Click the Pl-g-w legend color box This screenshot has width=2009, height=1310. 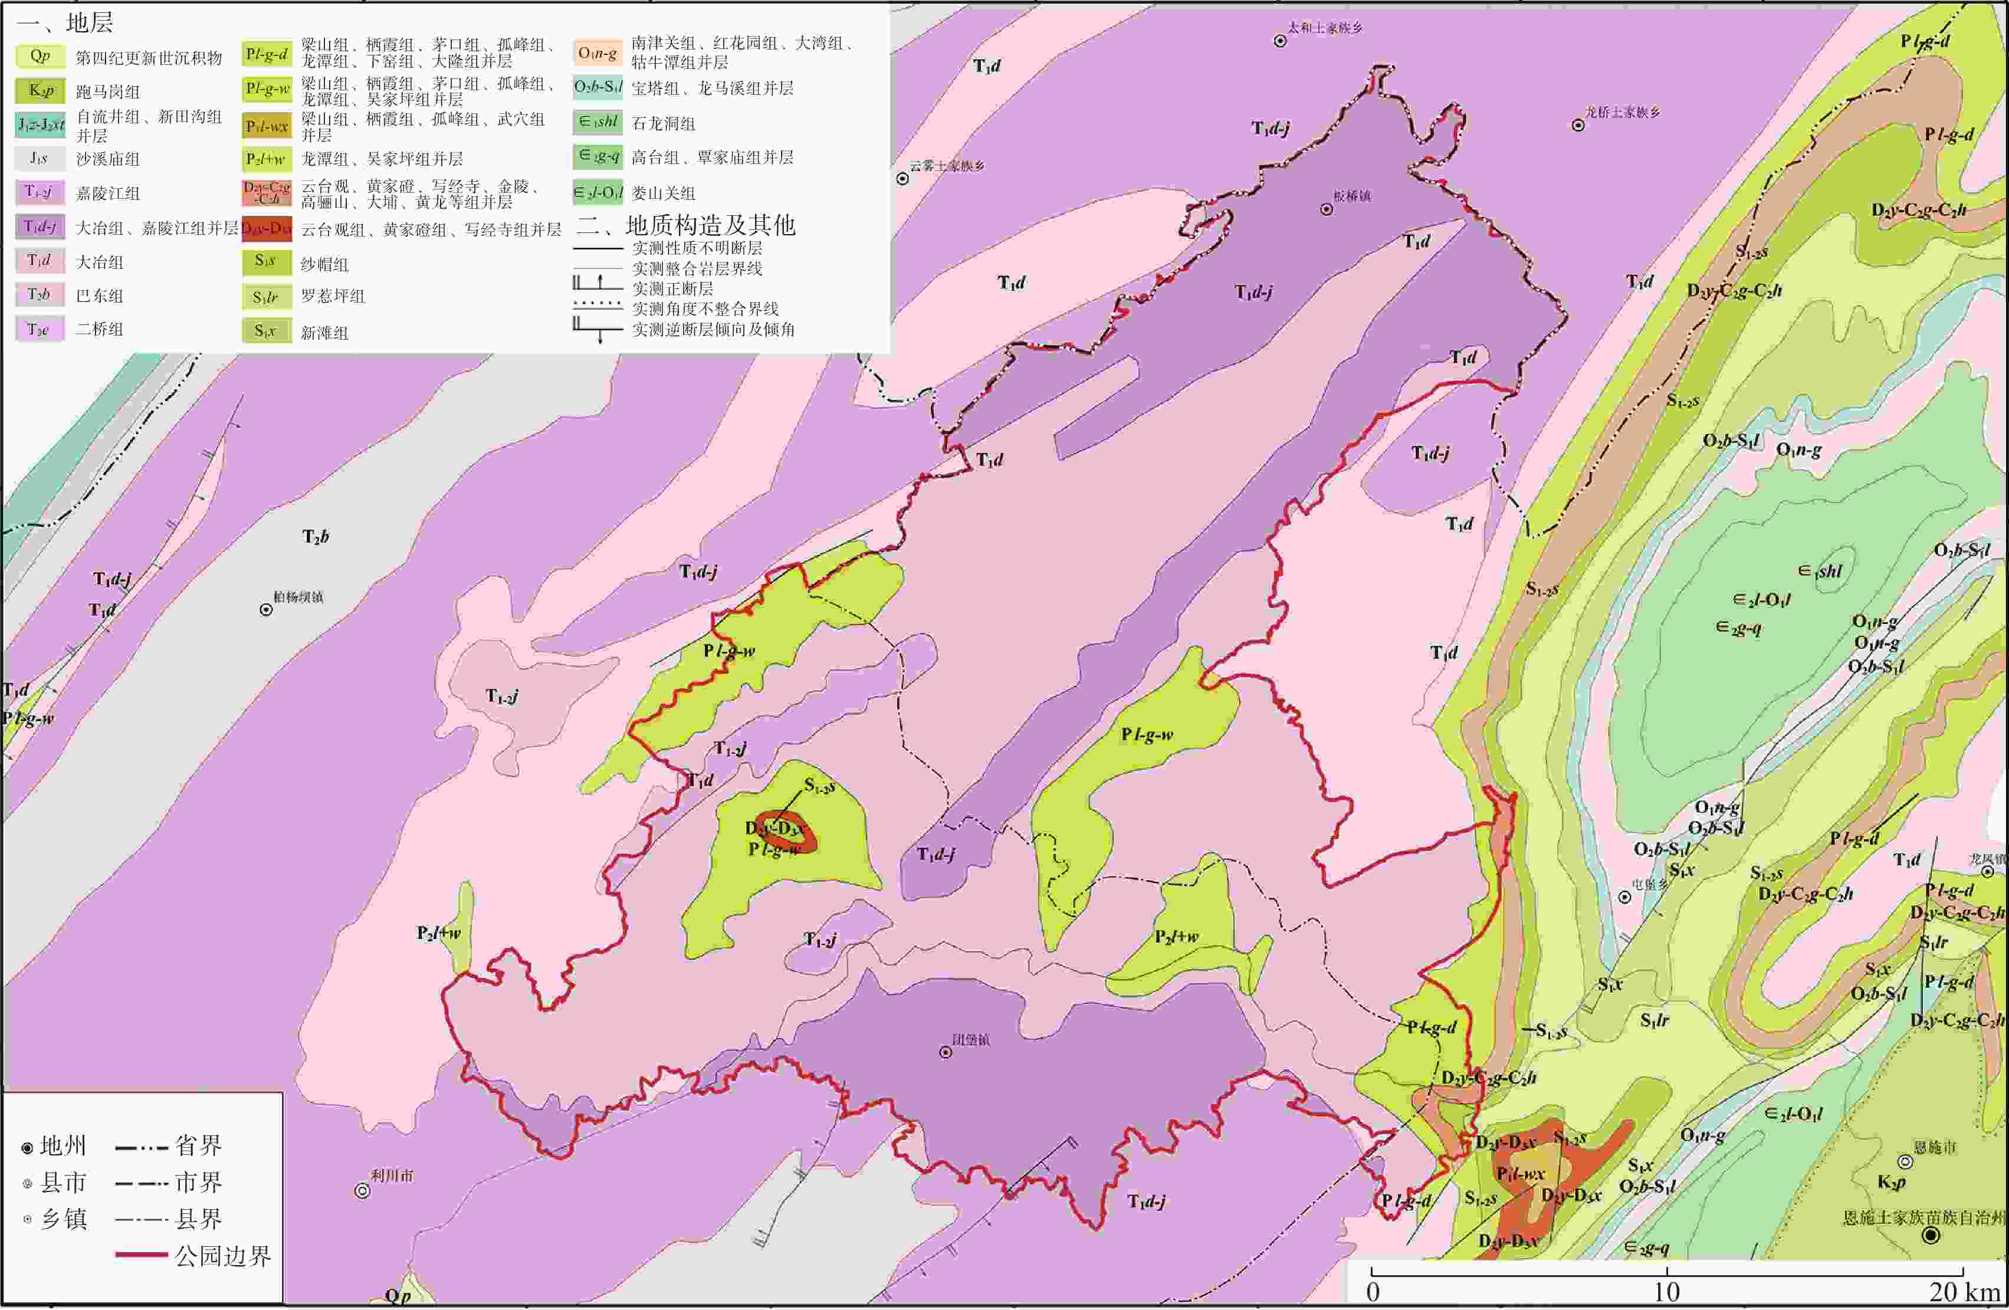tap(267, 88)
